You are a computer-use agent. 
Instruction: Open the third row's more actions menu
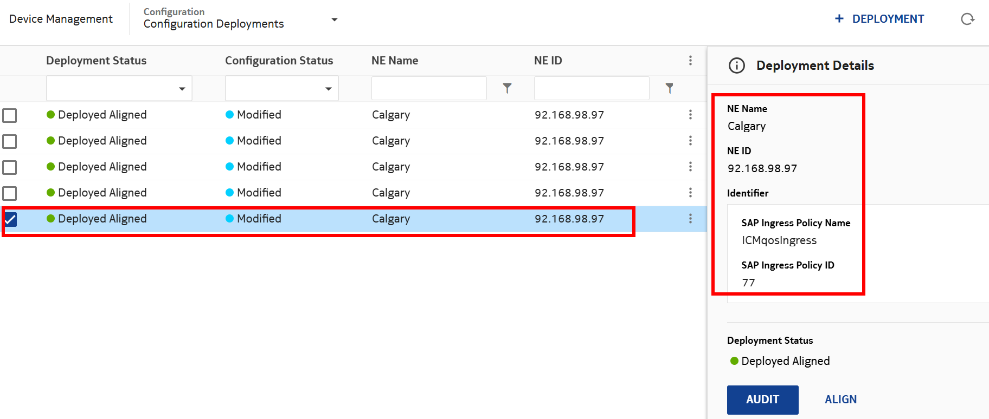[690, 167]
